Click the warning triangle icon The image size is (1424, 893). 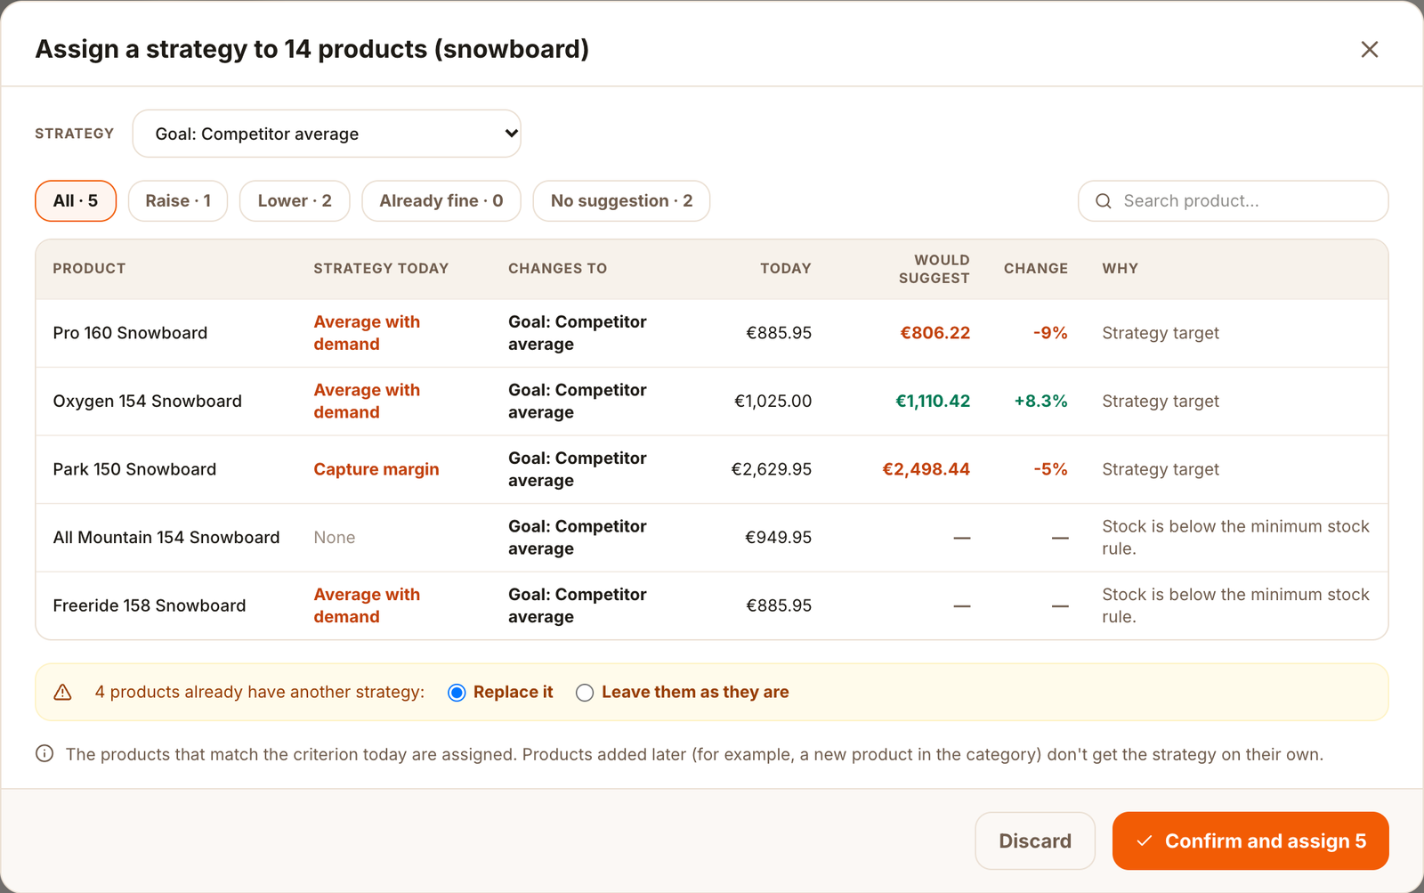click(62, 692)
